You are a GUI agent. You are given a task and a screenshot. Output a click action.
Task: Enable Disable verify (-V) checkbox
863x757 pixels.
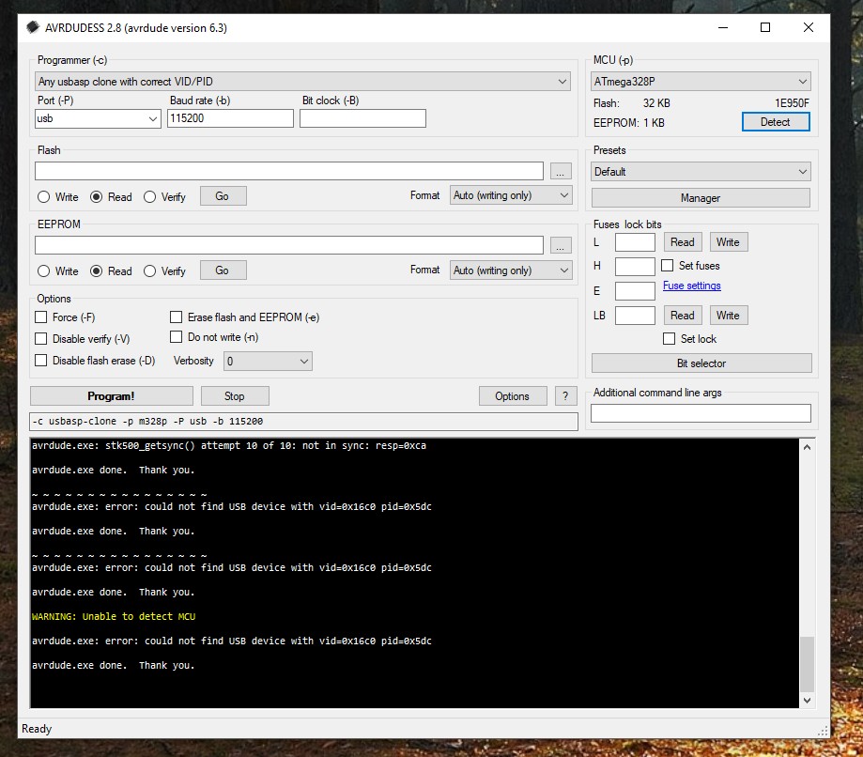[x=40, y=339]
